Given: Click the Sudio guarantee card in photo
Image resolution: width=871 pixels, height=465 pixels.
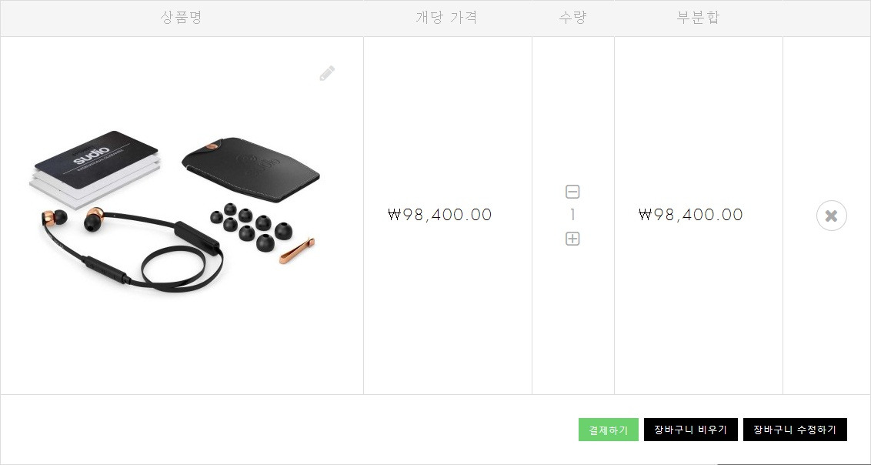Looking at the screenshot, I should coord(95,166).
